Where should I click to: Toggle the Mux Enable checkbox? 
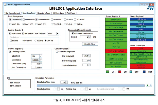coord(10,33)
